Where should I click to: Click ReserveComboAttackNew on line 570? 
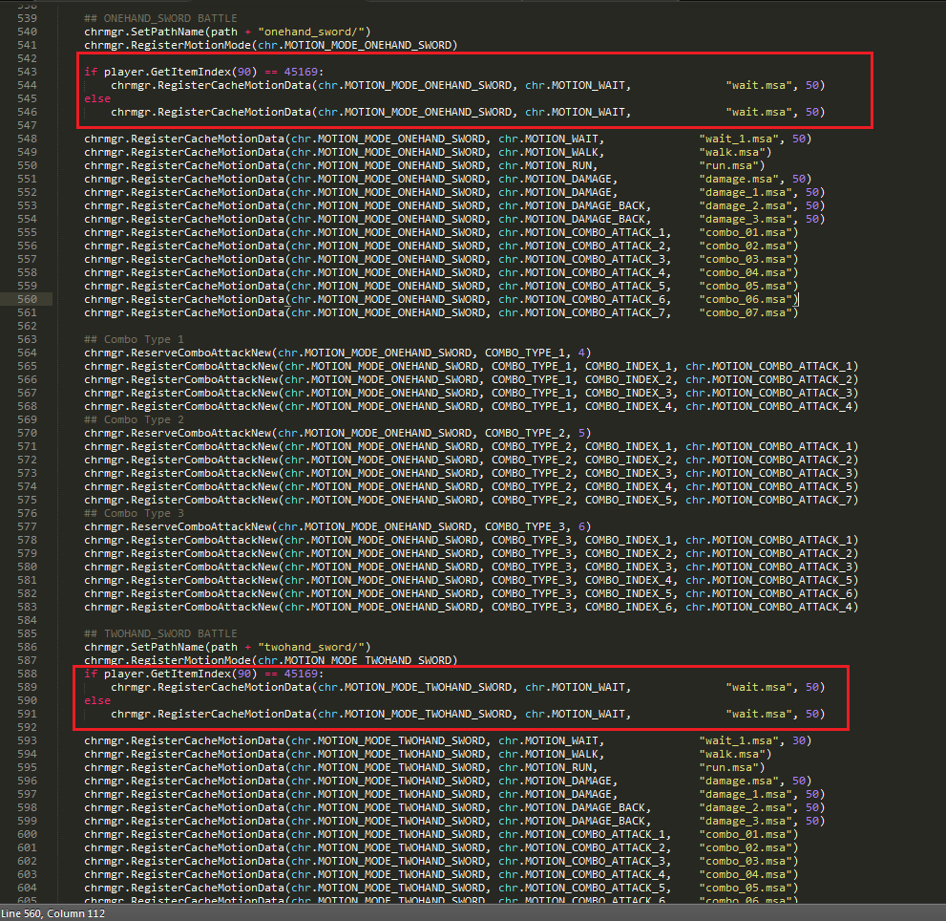(201, 433)
